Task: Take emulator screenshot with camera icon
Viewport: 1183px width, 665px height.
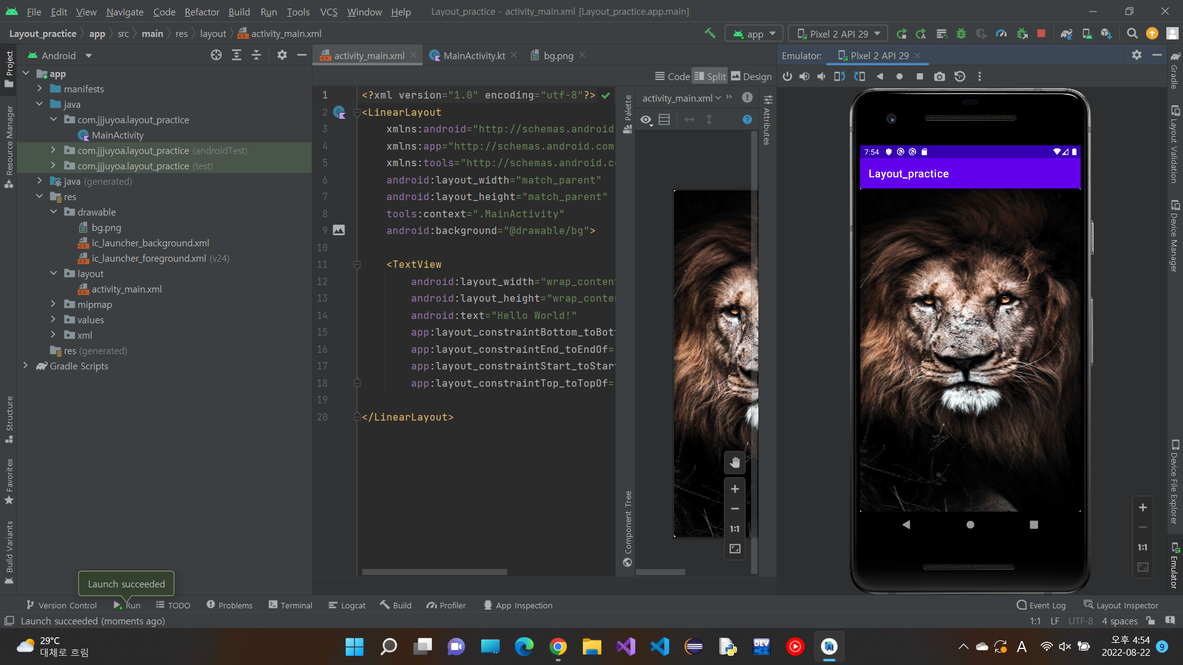Action: click(939, 76)
